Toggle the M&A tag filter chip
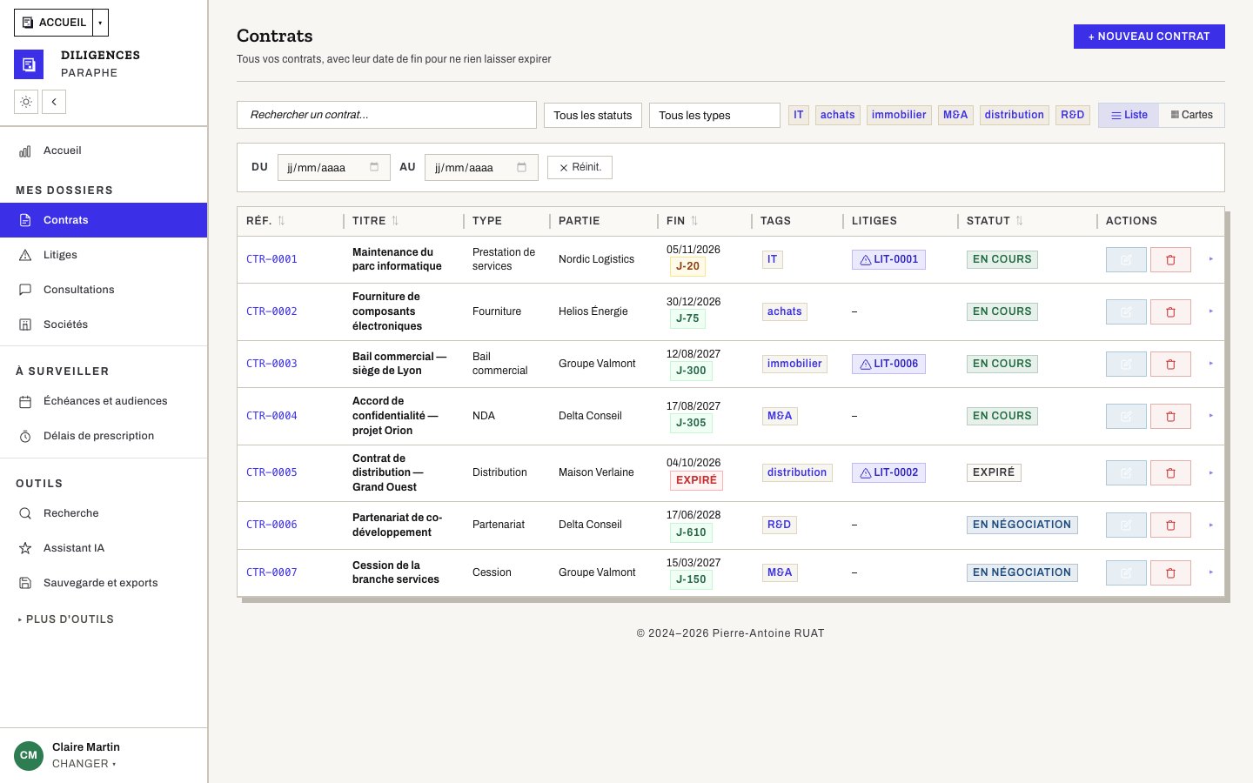The width and height of the screenshot is (1253, 783). [x=955, y=115]
